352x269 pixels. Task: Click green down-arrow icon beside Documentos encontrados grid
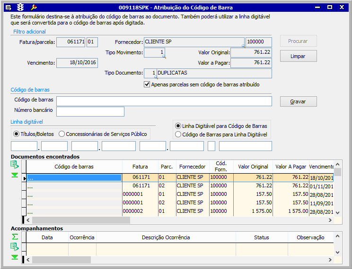point(15,175)
